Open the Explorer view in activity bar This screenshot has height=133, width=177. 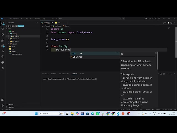[3, 24]
